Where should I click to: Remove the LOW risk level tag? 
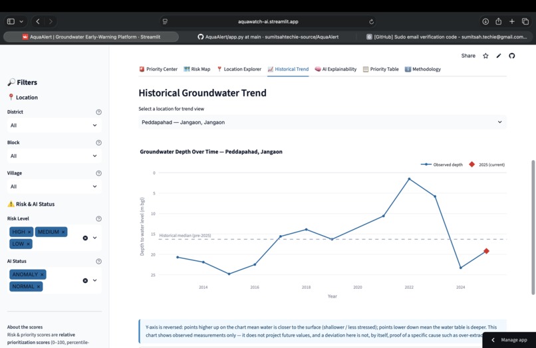[29, 244]
